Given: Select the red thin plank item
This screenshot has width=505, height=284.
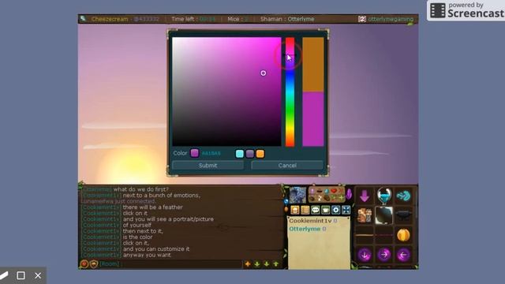Looking at the screenshot, I should (384, 235).
